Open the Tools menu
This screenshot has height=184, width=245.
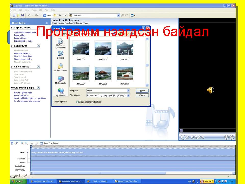pyautogui.click(x=34, y=10)
